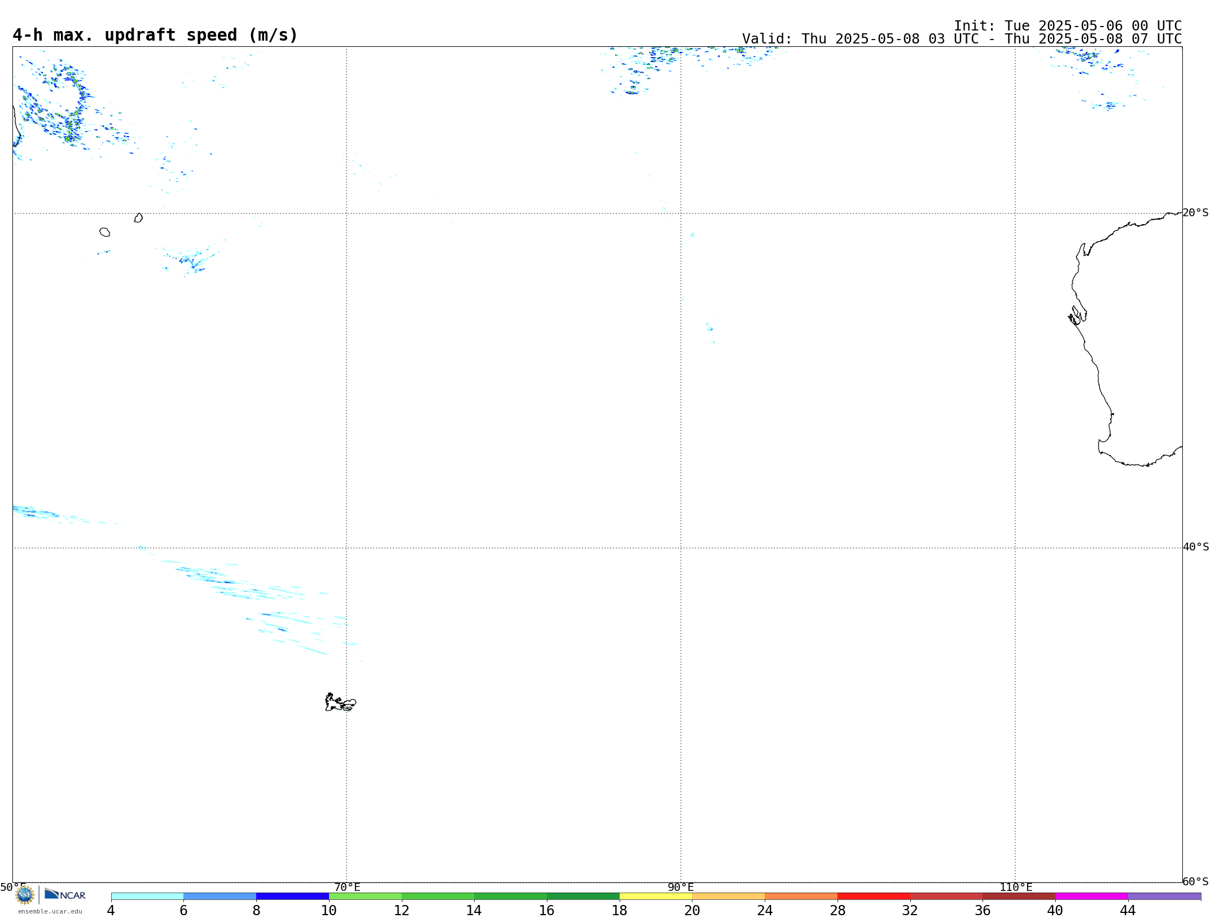This screenshot has height=918, width=1219.
Task: Click the colorbar tick label 44
Action: click(1128, 910)
